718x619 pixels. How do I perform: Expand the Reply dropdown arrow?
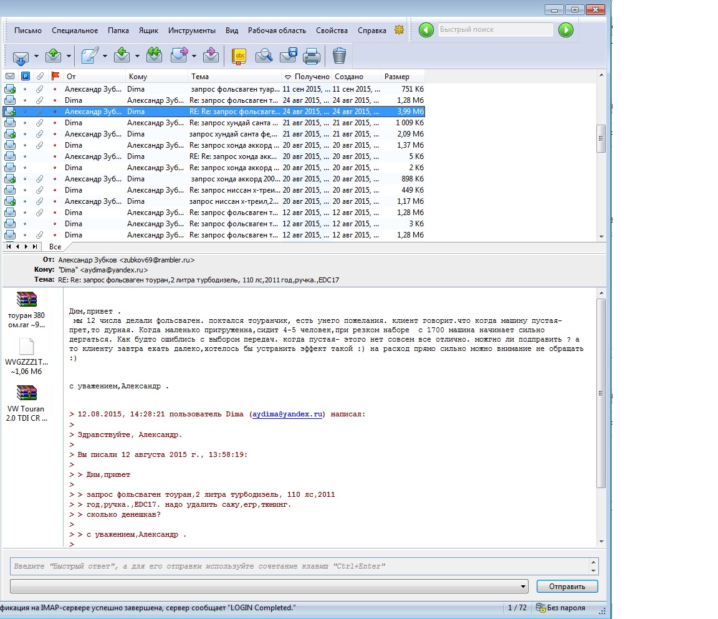coord(137,56)
